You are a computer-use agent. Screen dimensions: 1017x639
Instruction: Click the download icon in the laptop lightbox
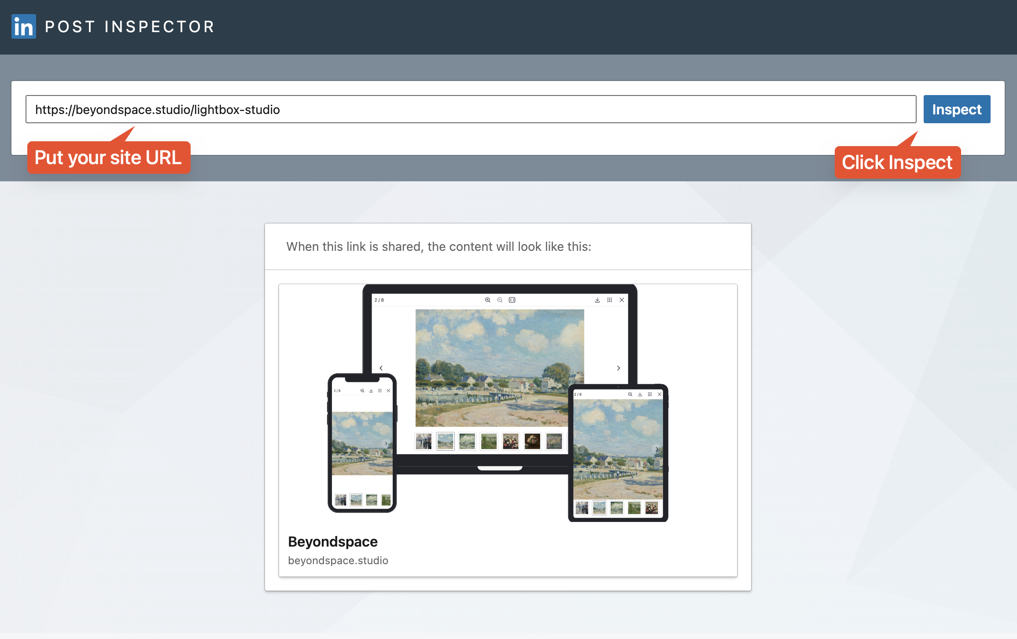tap(597, 300)
